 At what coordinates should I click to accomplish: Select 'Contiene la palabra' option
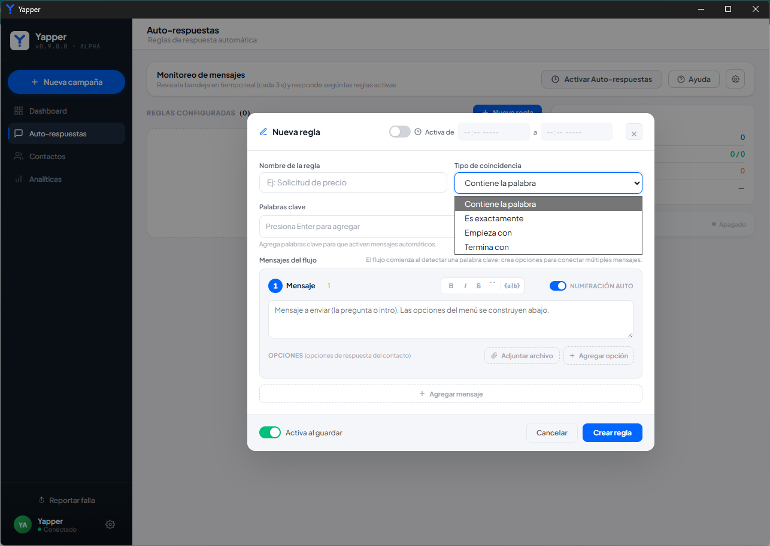point(548,204)
